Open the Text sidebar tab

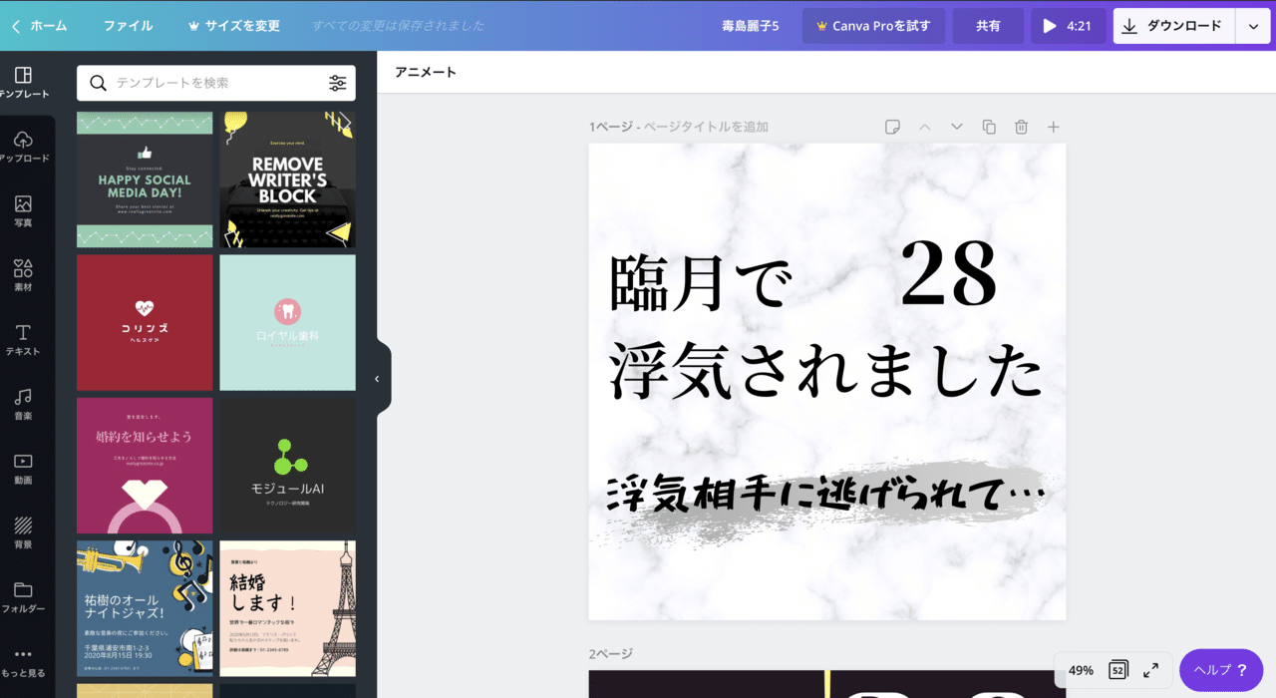tap(24, 339)
